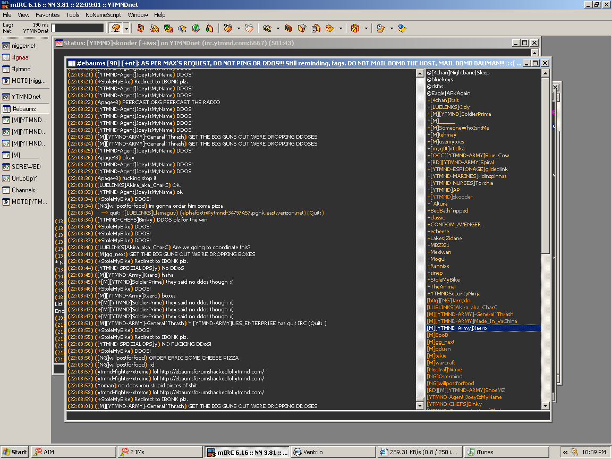Click the #ebaums message input box
612x459 pixels.
click(x=307, y=416)
